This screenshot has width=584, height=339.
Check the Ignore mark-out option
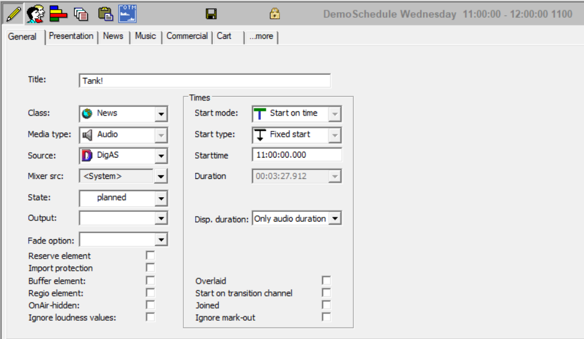pyautogui.click(x=326, y=317)
